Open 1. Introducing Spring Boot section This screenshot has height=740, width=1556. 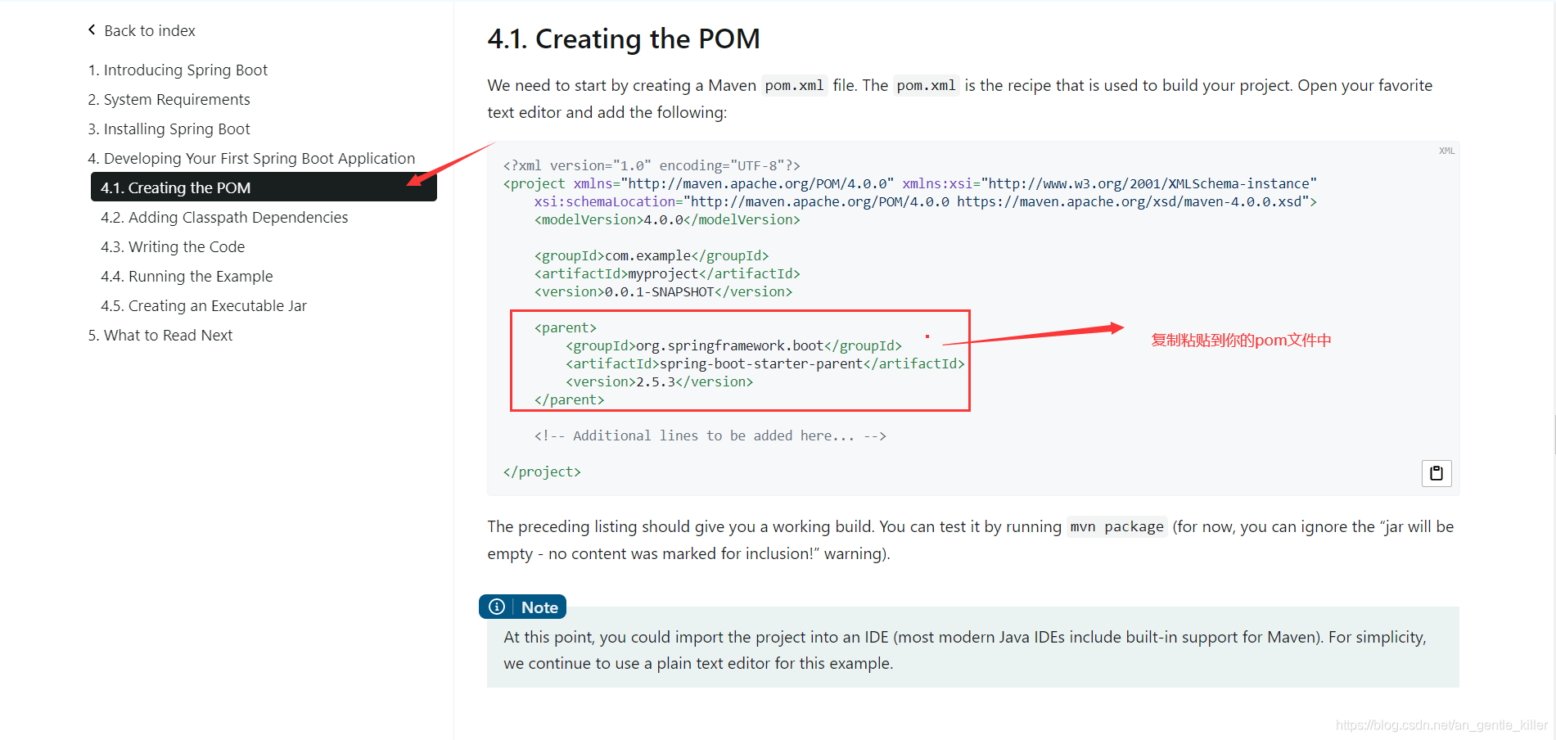[178, 70]
